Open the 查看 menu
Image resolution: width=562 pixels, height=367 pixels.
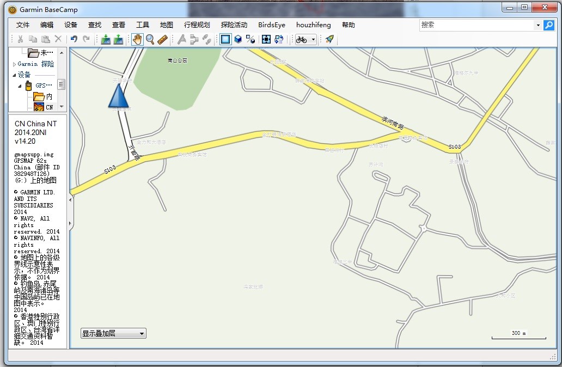tap(119, 25)
